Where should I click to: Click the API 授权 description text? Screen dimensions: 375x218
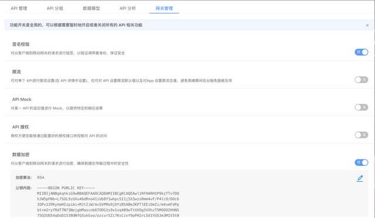click(x=59, y=136)
